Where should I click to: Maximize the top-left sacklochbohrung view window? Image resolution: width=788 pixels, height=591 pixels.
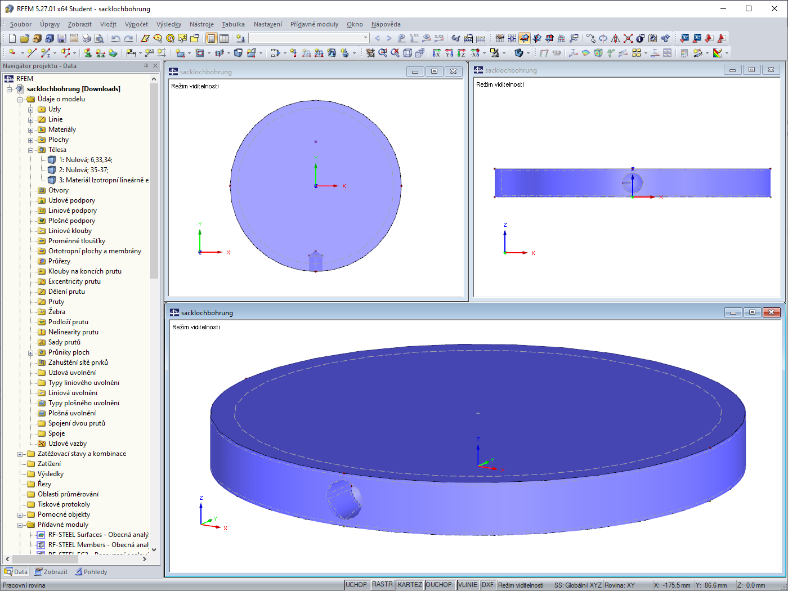point(434,71)
